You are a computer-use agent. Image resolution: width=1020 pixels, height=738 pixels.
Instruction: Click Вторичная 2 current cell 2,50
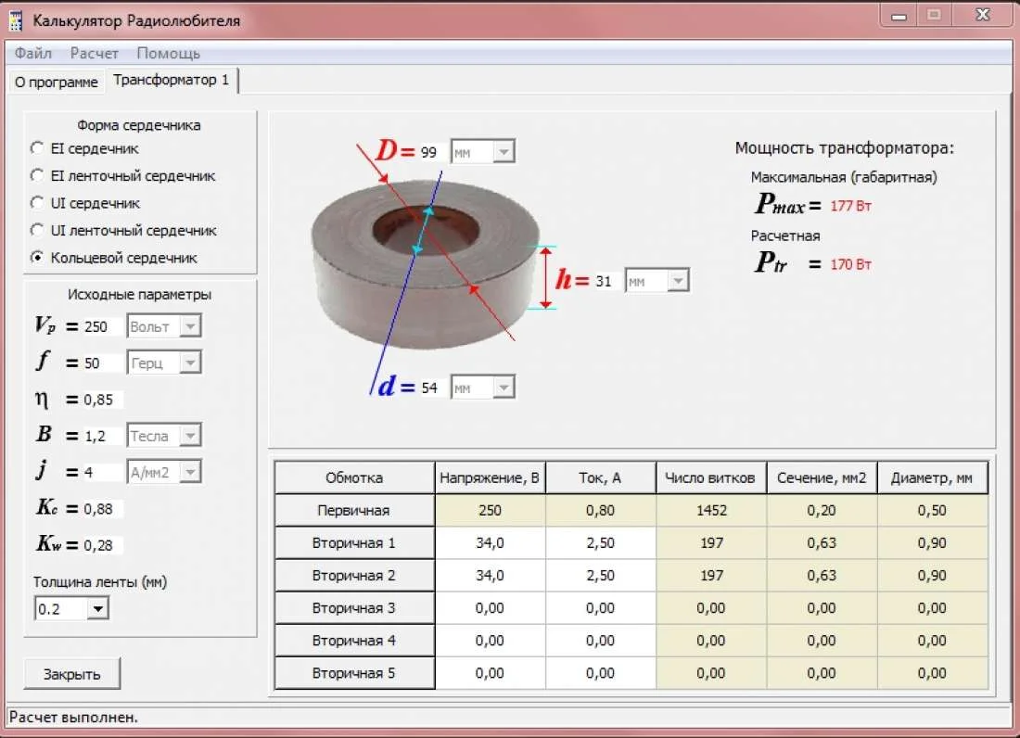[601, 576]
